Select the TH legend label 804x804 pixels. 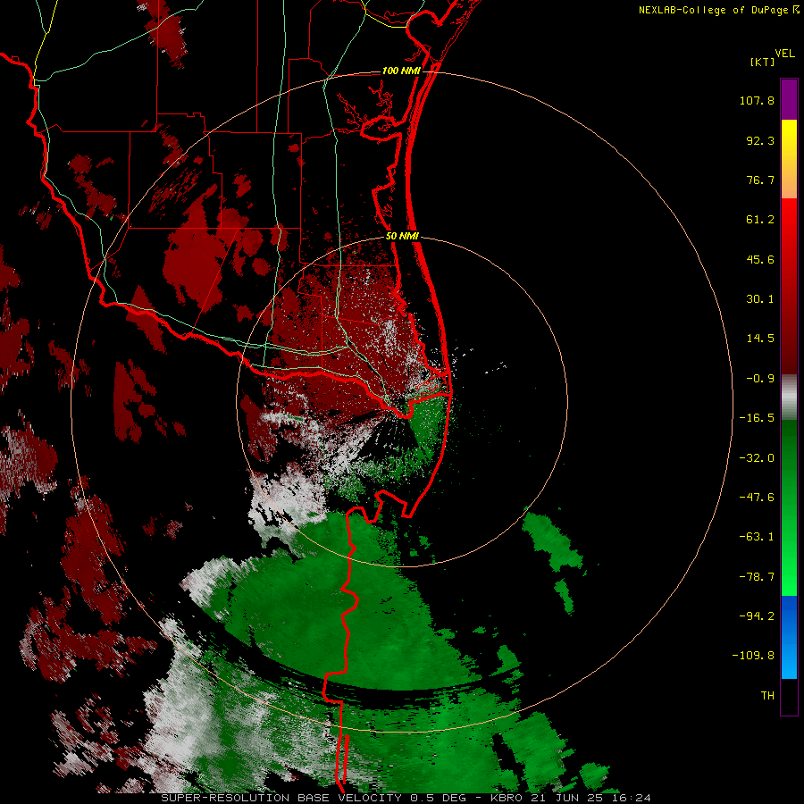pyautogui.click(x=767, y=695)
